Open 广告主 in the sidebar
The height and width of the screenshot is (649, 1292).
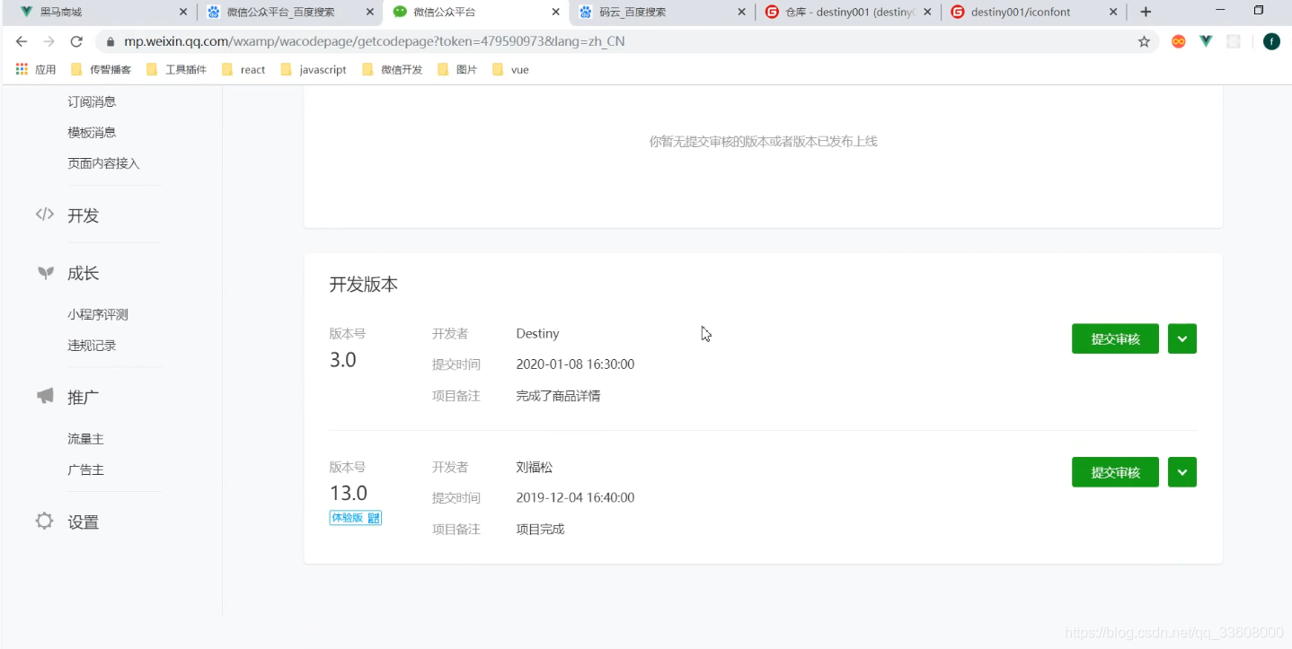(85, 469)
